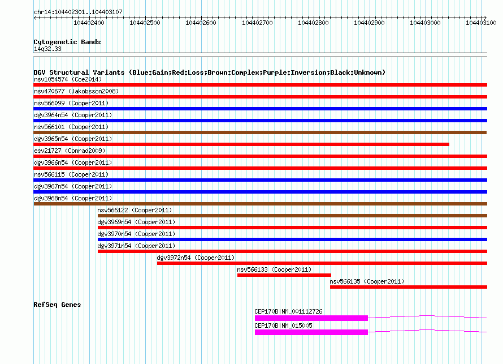Open variant label nsv566101 (Cooper2011)
Viewport: 503px width, 364px height.
click(71, 127)
